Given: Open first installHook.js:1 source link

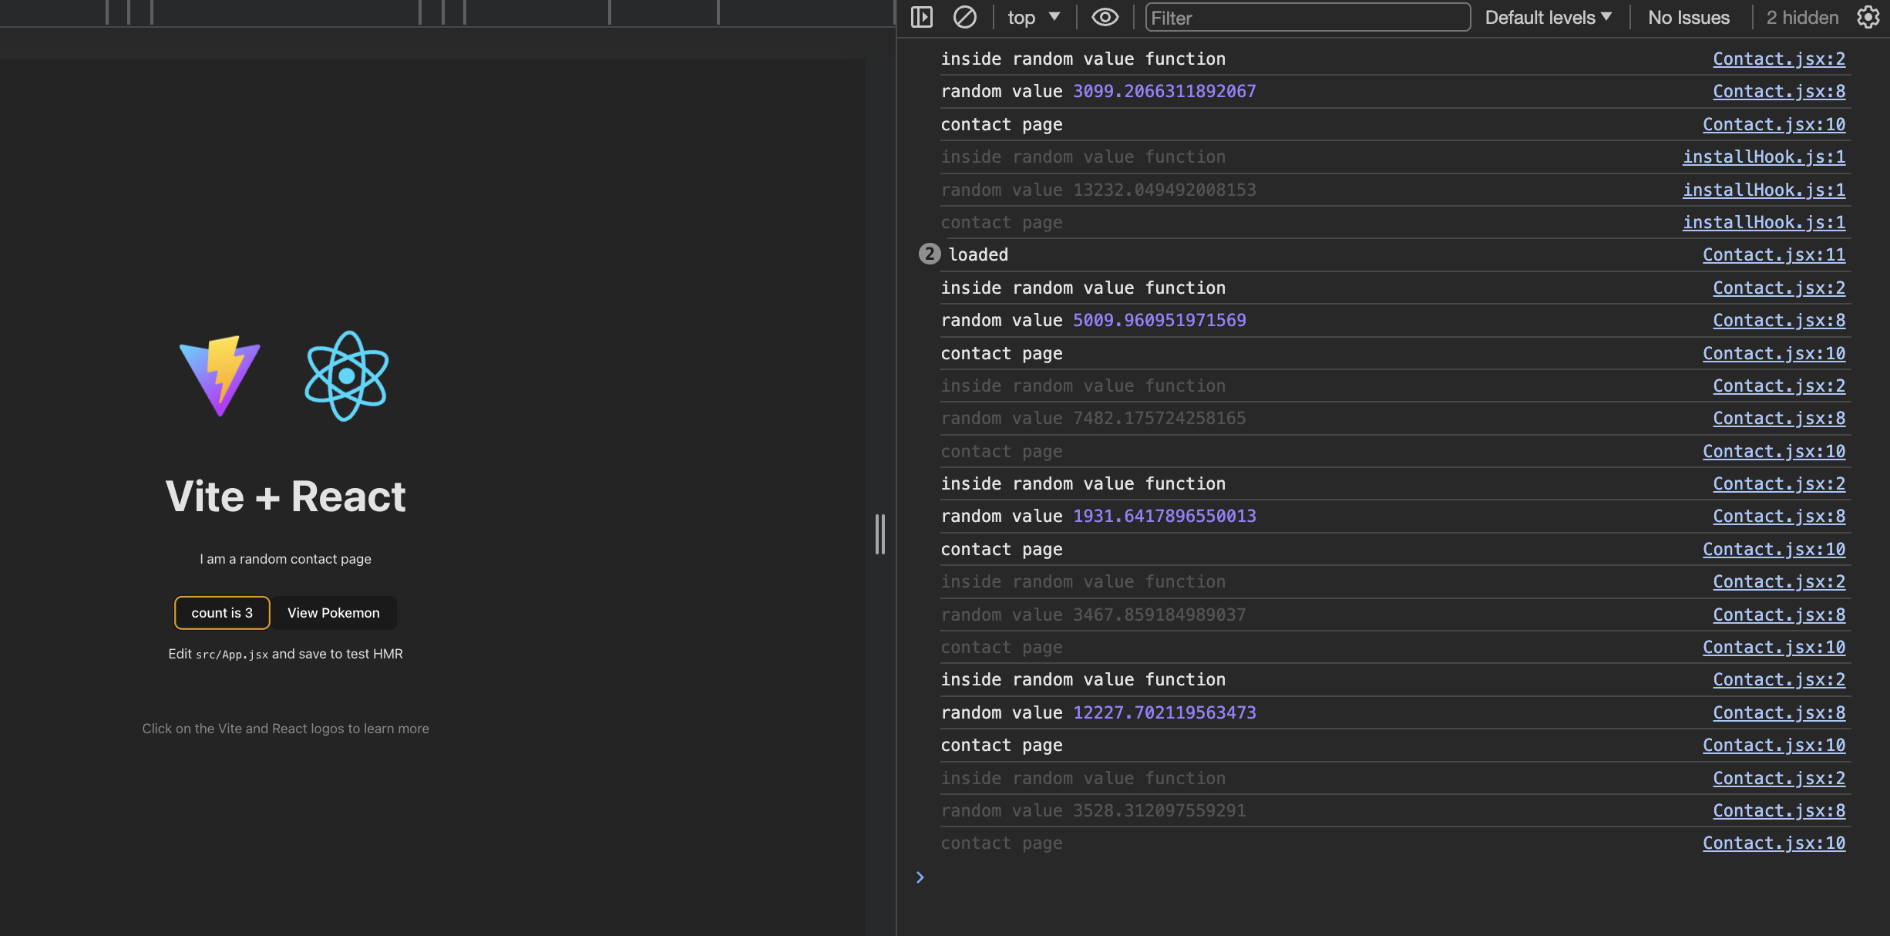Looking at the screenshot, I should 1764,157.
